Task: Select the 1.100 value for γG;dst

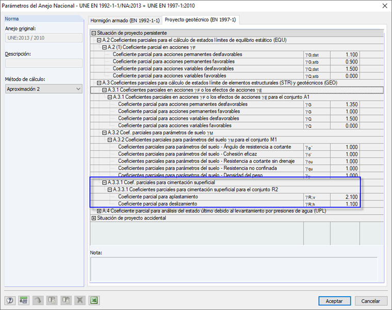Action: pyautogui.click(x=345, y=55)
